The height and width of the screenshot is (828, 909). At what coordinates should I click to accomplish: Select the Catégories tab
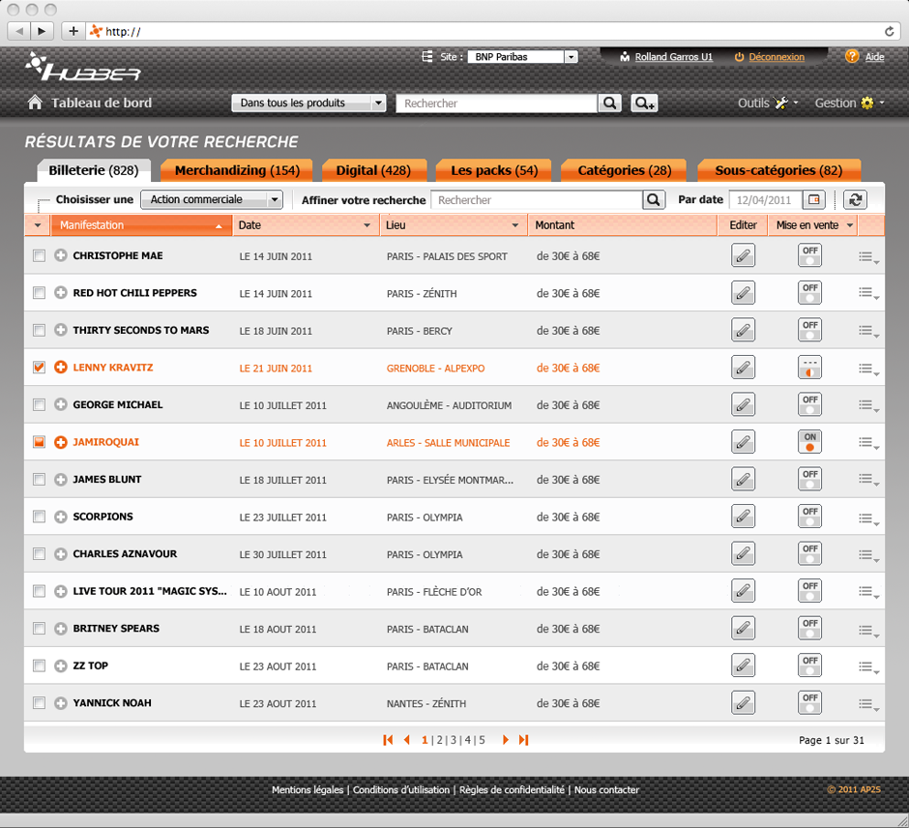(625, 170)
